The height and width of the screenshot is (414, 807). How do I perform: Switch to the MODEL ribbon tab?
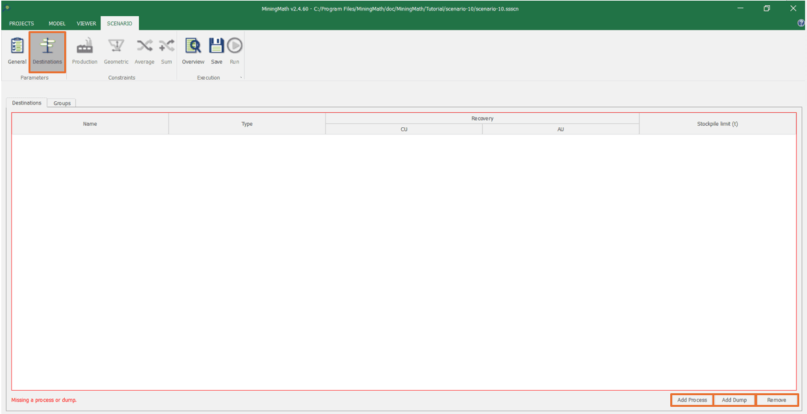coord(57,23)
